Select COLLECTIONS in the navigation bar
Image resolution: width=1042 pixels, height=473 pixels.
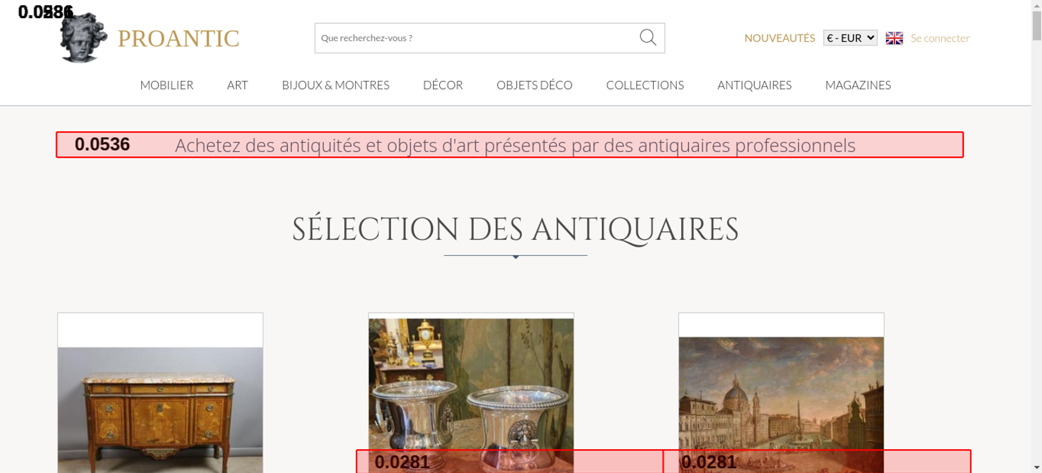(x=644, y=85)
